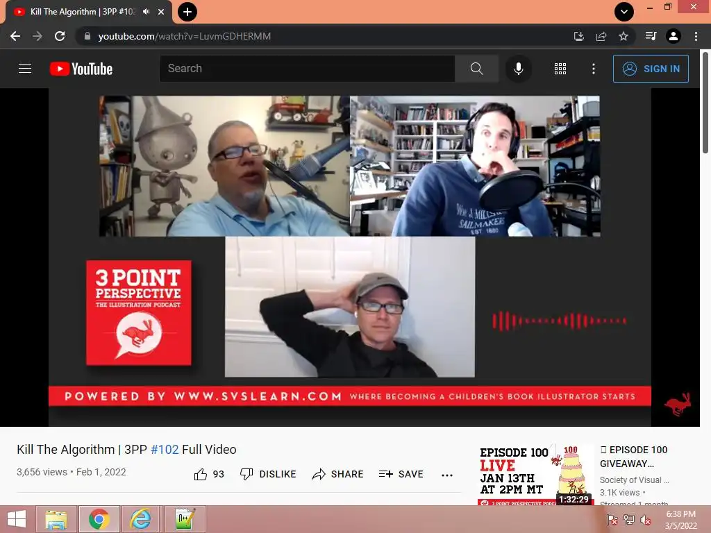This screenshot has width=711, height=533.
Task: Go to the YouTube home logo
Action: [x=81, y=69]
